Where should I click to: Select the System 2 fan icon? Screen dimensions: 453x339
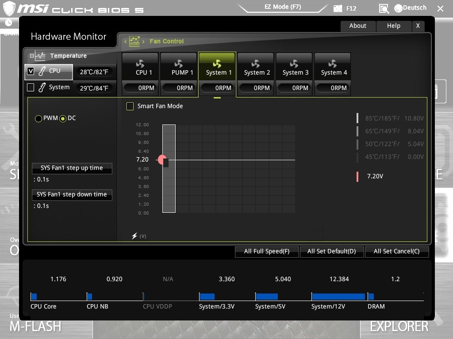[256, 64]
